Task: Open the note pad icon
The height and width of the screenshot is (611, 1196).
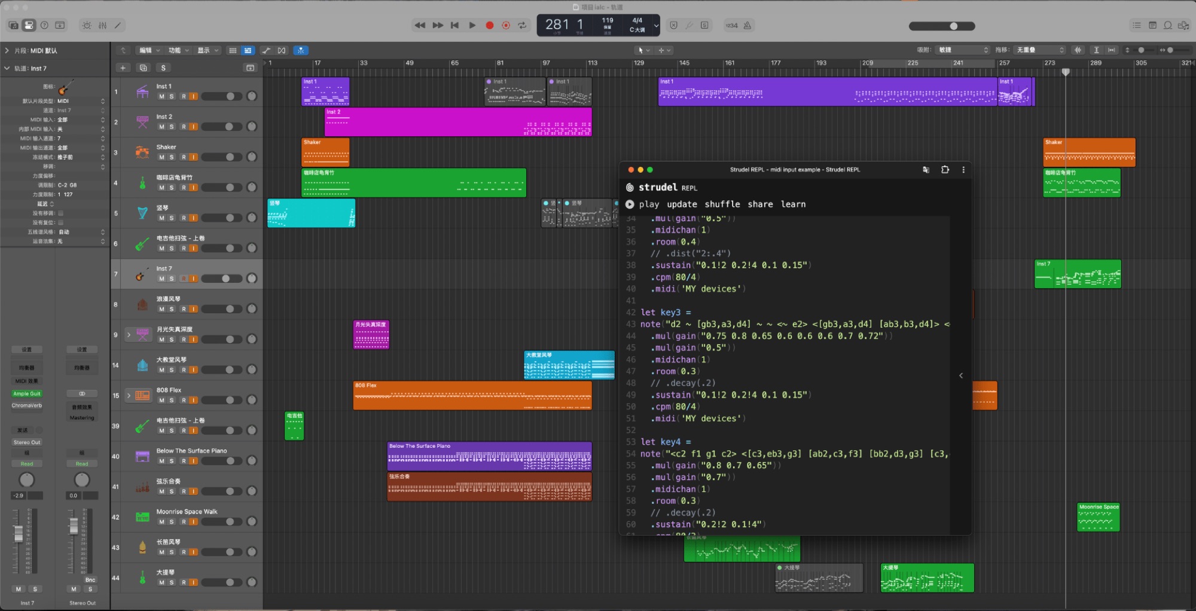Action: (x=1152, y=25)
